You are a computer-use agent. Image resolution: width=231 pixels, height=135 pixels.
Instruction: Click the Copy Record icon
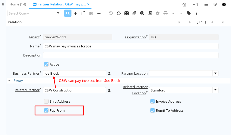[83, 13]
